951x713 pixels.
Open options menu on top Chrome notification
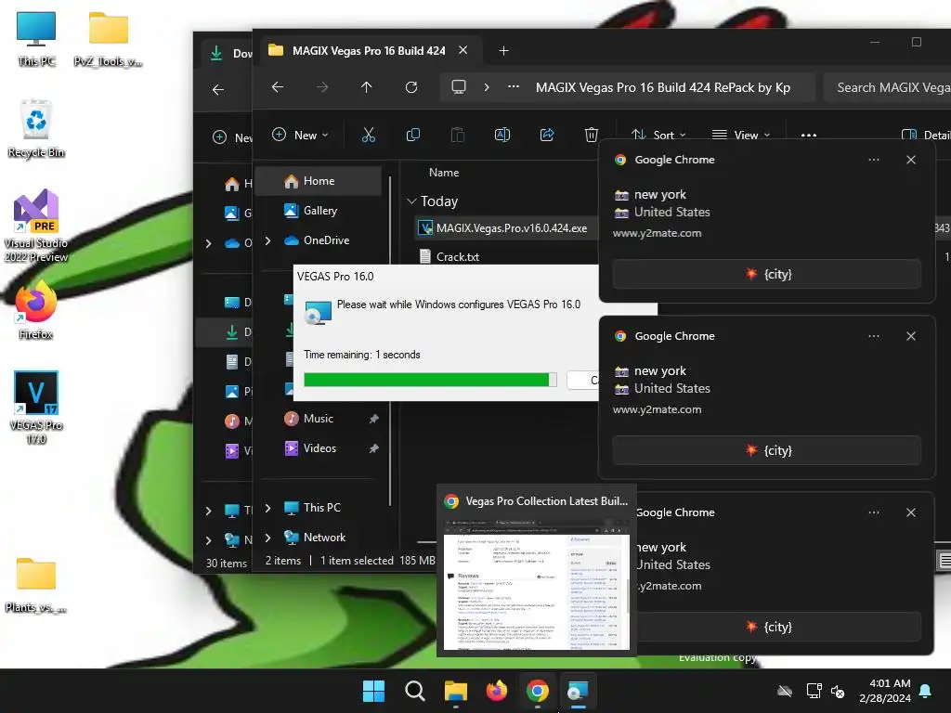coord(873,160)
